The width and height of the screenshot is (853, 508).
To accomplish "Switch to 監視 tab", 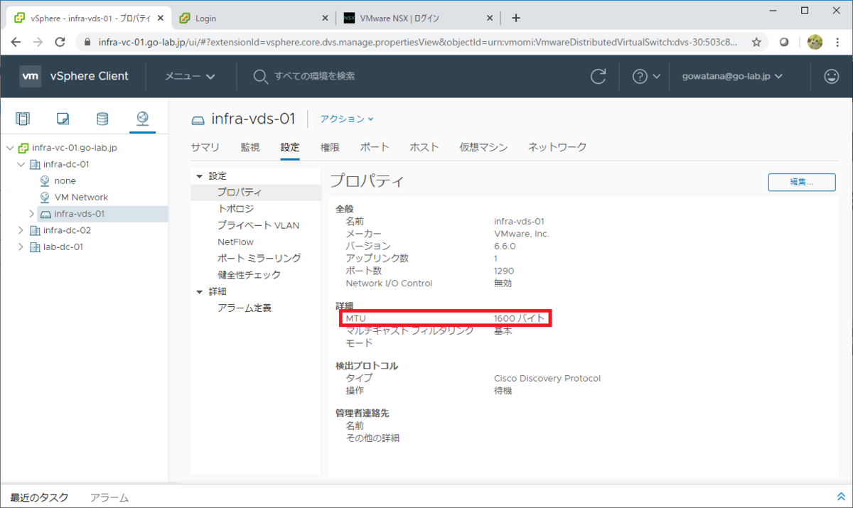I will 250,147.
